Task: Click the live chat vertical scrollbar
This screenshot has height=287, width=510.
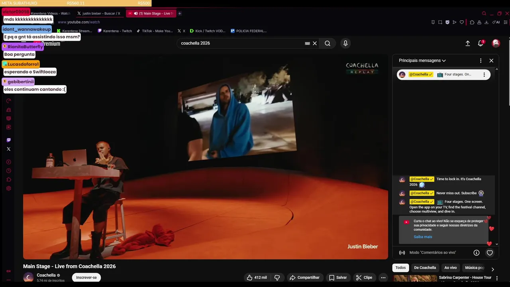Action: point(496,156)
